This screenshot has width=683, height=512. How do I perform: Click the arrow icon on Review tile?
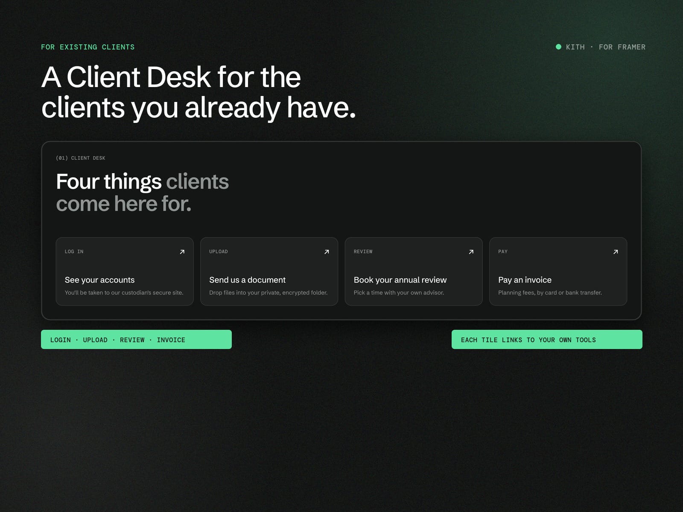click(x=471, y=252)
